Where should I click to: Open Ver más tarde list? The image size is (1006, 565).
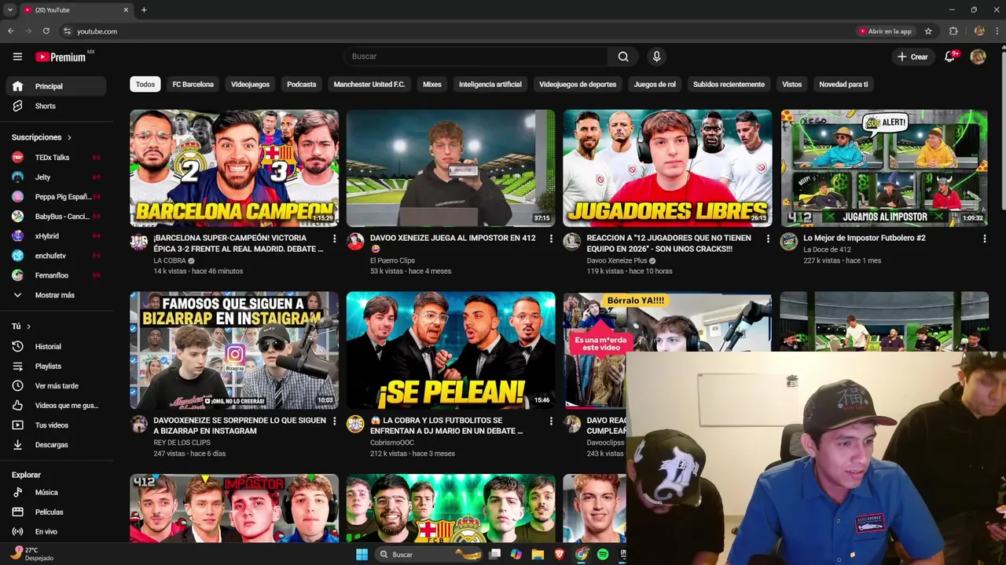tap(55, 386)
